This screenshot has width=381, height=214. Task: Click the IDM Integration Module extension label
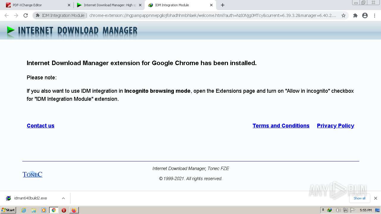tap(63, 15)
